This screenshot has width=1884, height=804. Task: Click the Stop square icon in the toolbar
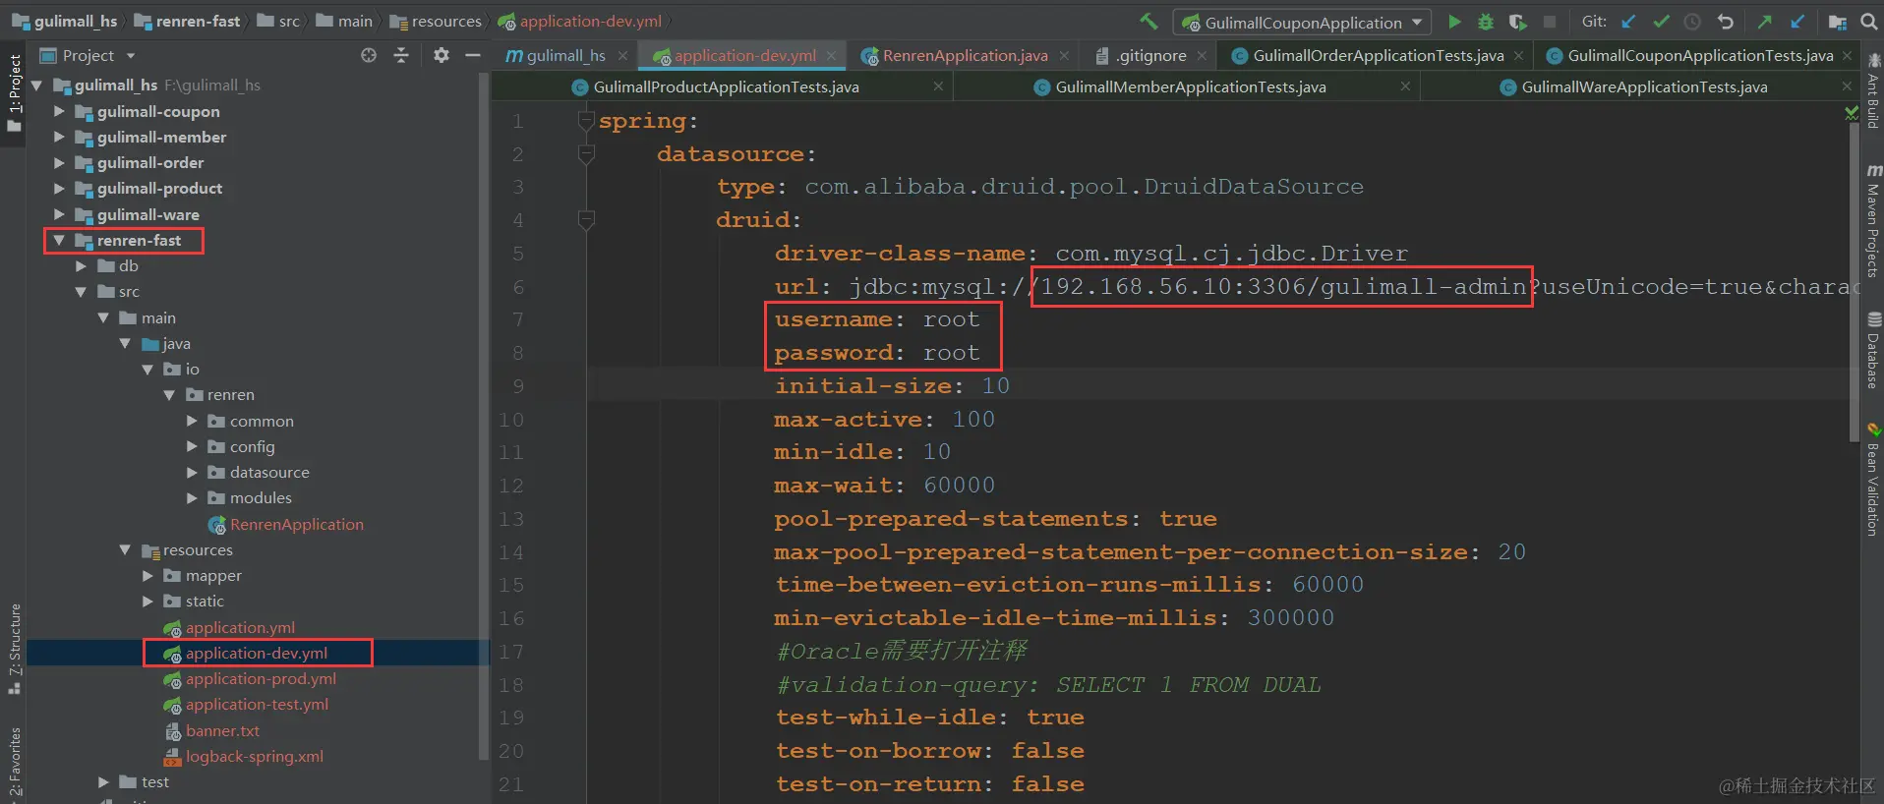[1550, 22]
